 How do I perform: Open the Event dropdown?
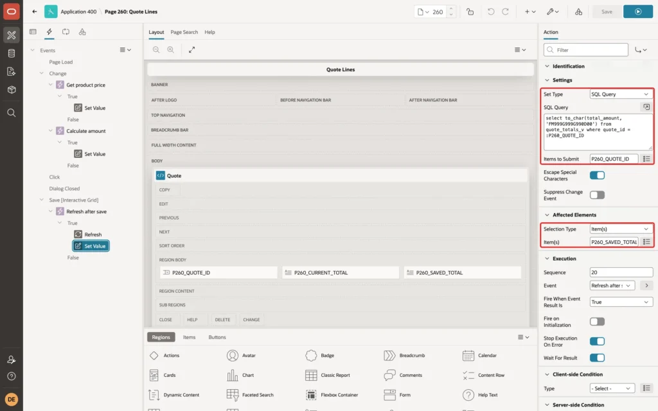[x=612, y=286]
